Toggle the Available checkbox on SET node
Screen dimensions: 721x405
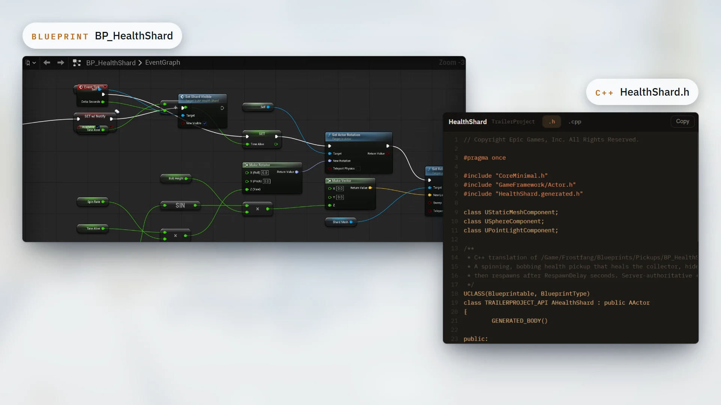[x=98, y=127]
